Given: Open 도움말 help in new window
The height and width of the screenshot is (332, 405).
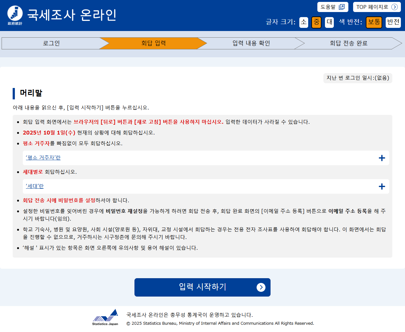Looking at the screenshot, I should (x=333, y=7).
